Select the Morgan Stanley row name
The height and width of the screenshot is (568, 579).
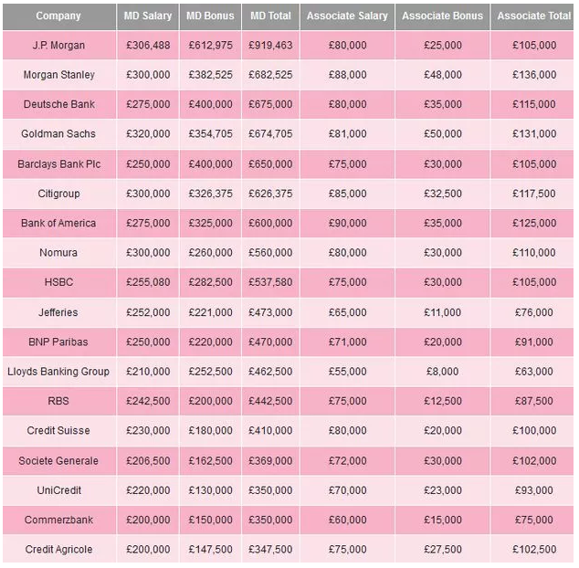[58, 75]
